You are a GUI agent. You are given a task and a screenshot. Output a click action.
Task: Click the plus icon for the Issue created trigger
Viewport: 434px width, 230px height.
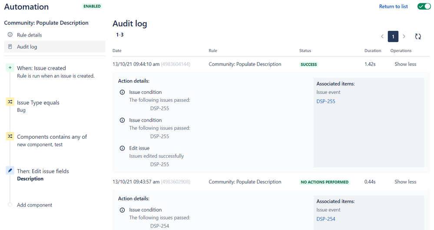tap(10, 68)
